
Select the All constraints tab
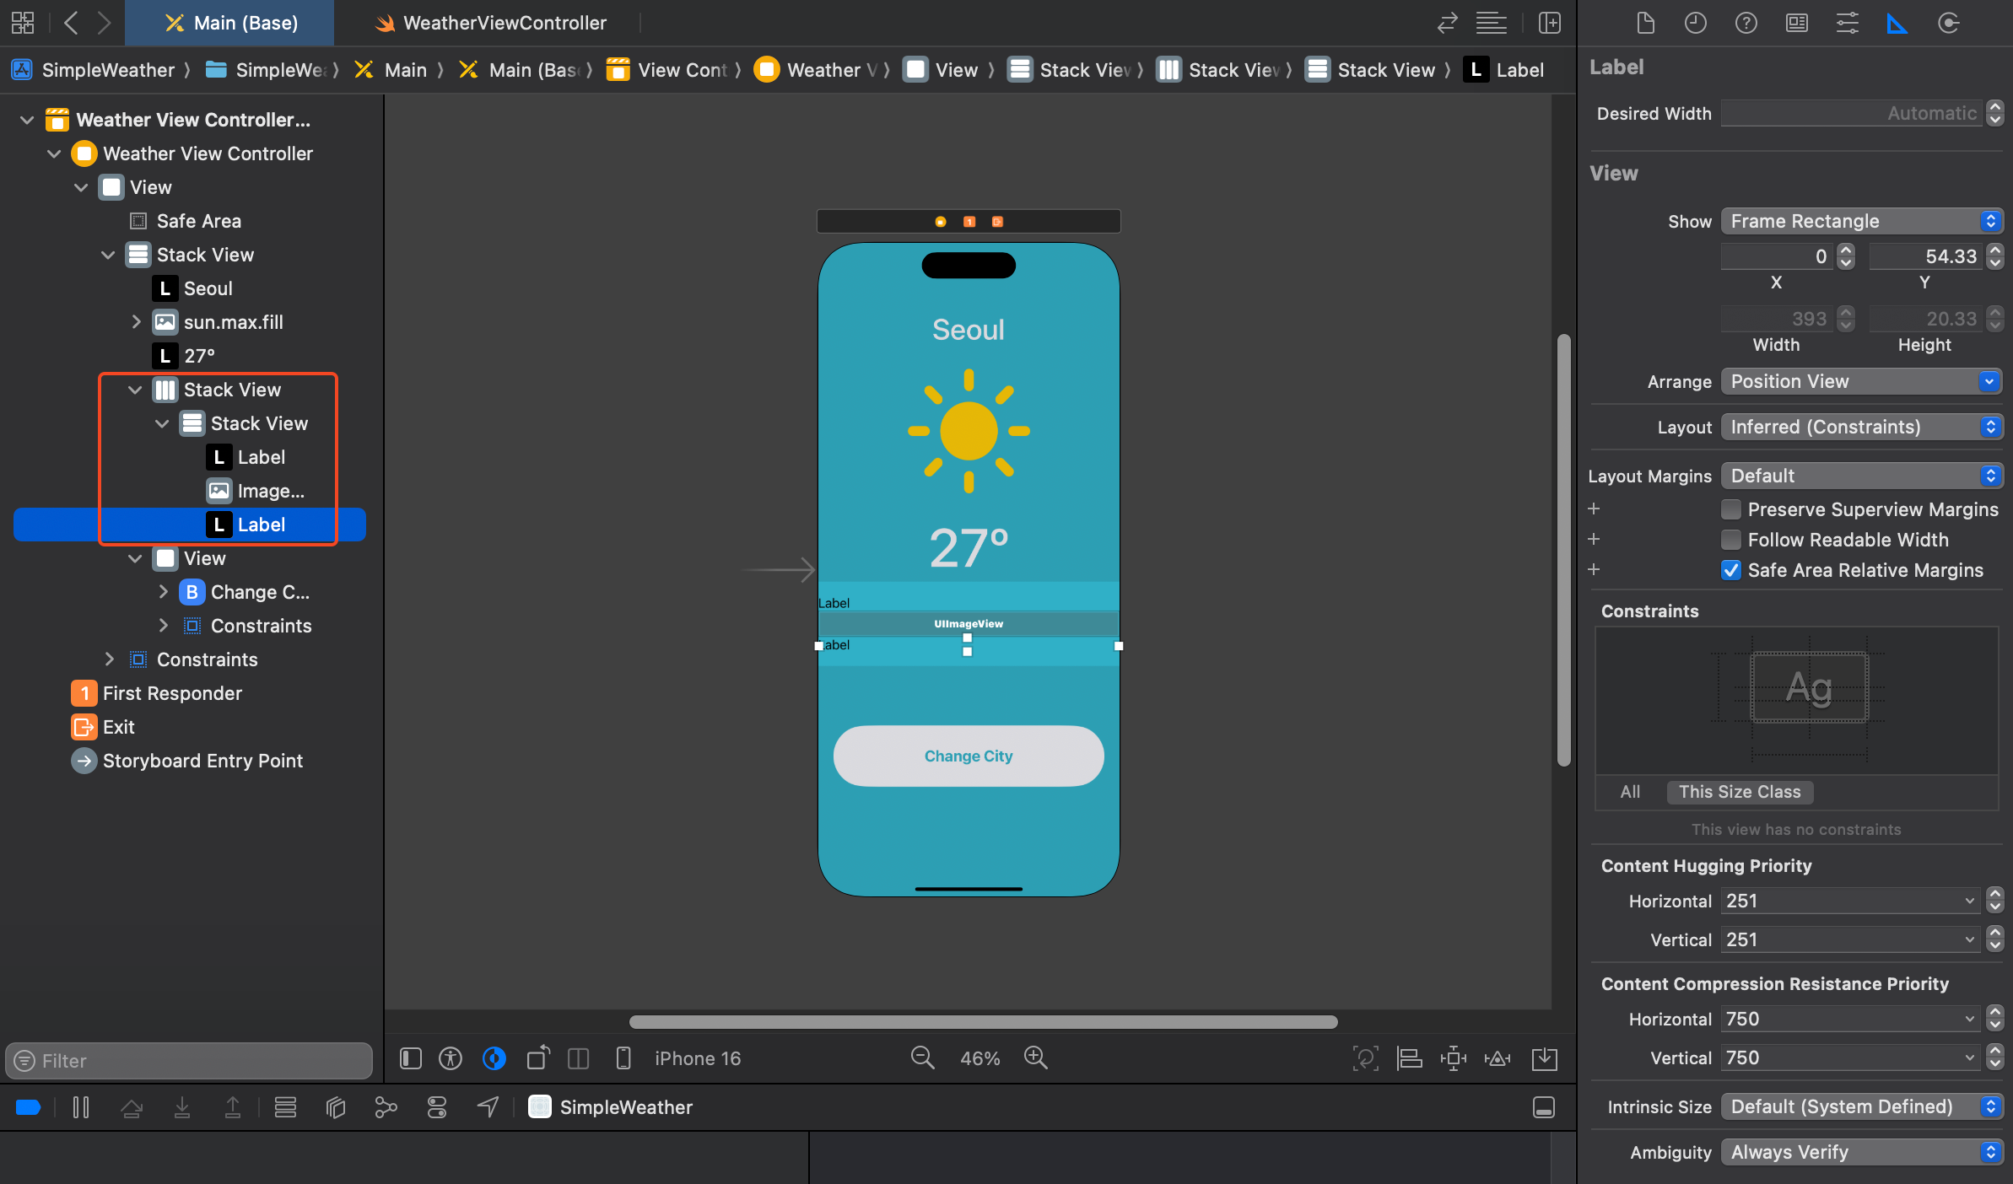[x=1630, y=792]
